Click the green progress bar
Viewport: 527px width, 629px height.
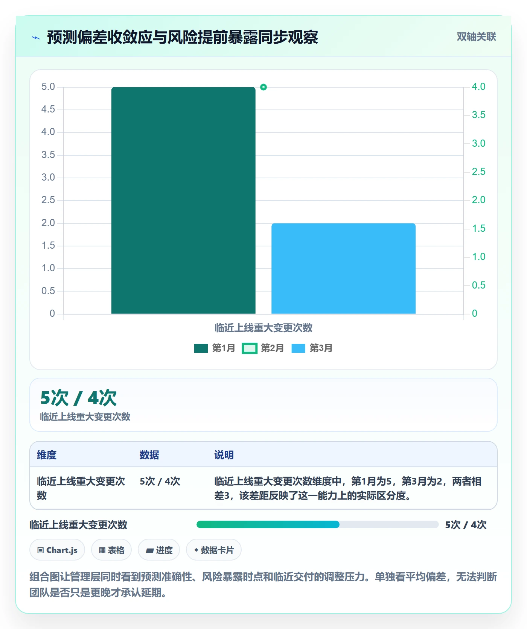[x=268, y=524]
